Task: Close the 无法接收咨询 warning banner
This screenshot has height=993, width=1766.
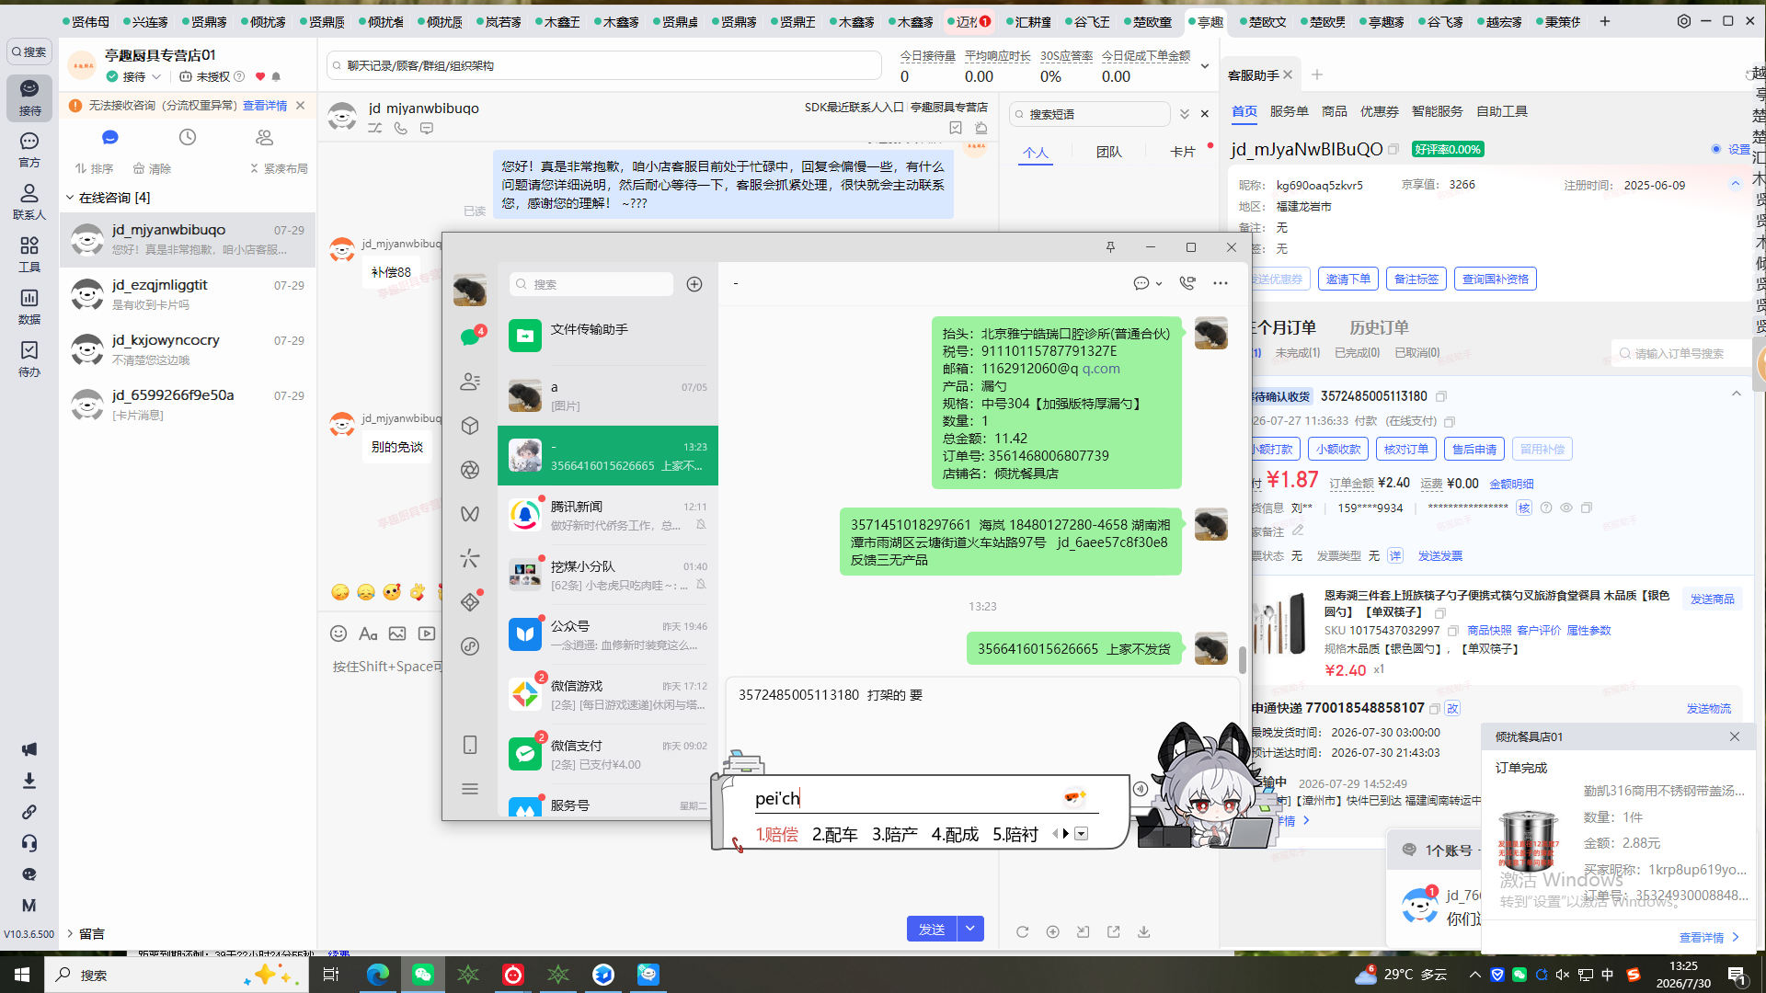Action: point(300,106)
